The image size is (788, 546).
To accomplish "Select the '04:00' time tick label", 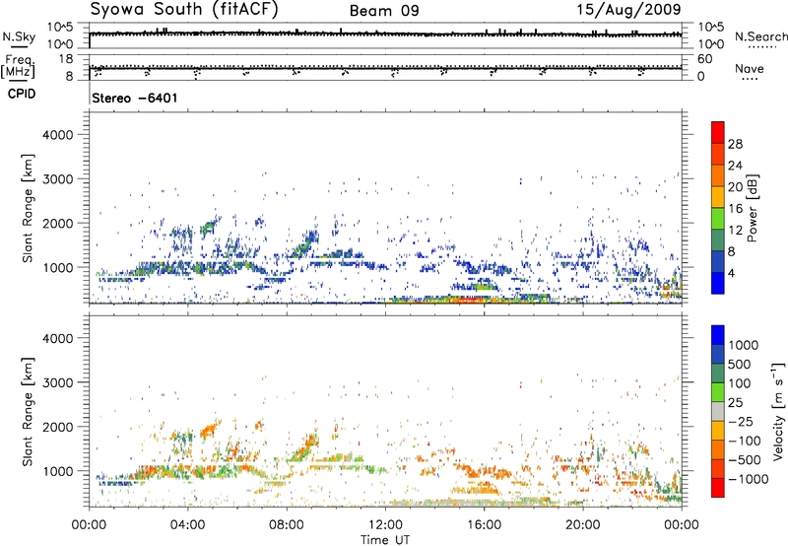I will tap(187, 525).
